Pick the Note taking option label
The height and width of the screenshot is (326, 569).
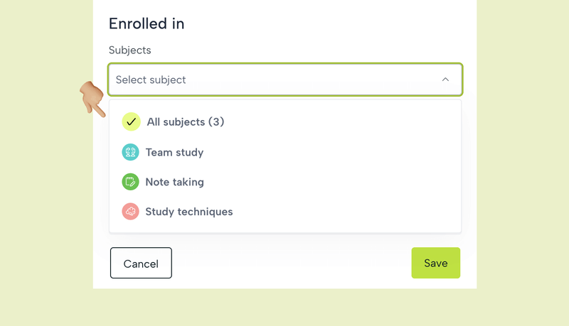point(174,182)
